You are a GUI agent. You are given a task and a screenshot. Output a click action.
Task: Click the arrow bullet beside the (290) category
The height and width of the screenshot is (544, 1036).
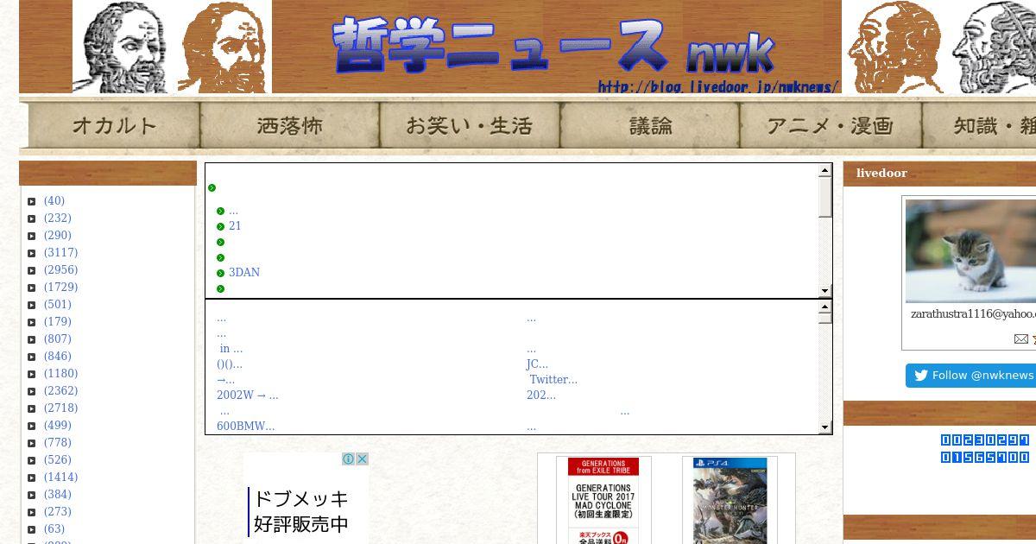tap(32, 236)
